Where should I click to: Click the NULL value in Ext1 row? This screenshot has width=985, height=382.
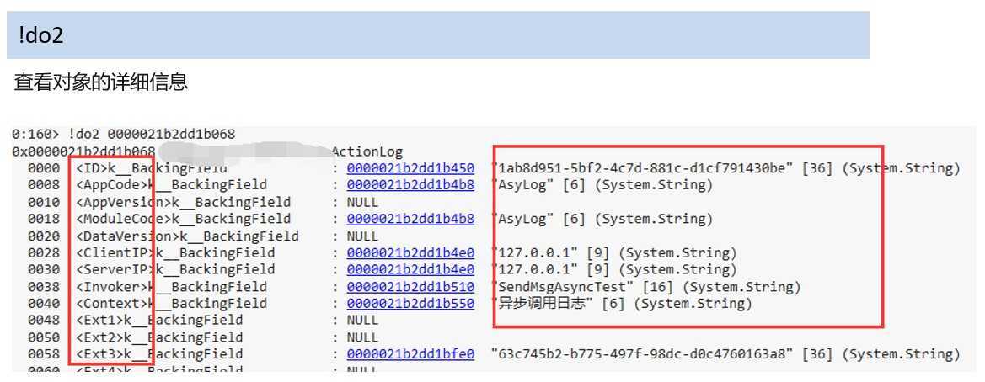click(362, 321)
